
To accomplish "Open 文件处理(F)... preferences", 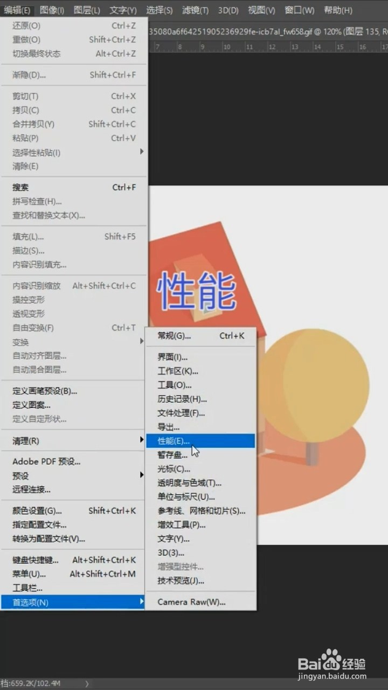I will (201, 413).
